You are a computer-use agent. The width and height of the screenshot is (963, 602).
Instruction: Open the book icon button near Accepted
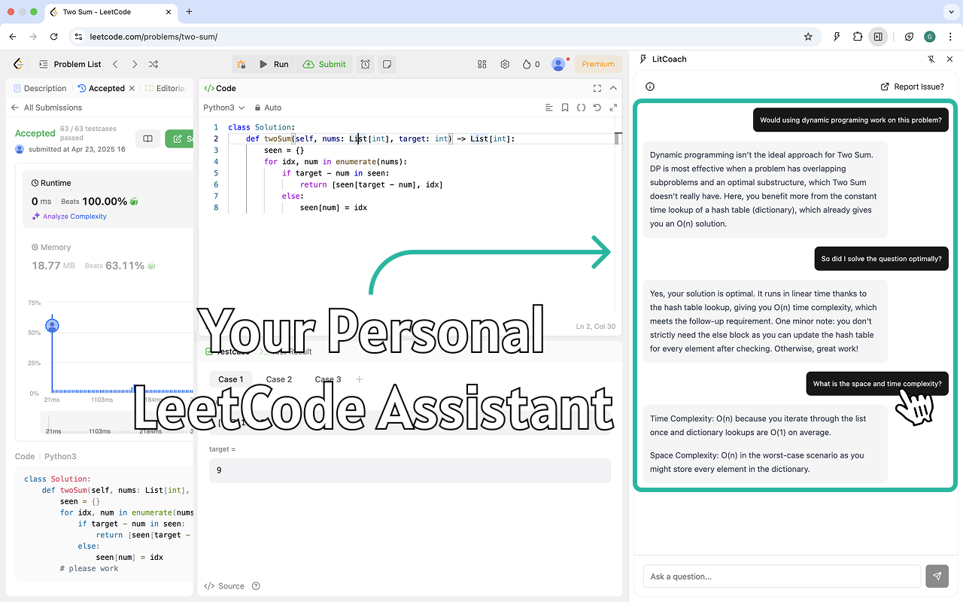148,138
